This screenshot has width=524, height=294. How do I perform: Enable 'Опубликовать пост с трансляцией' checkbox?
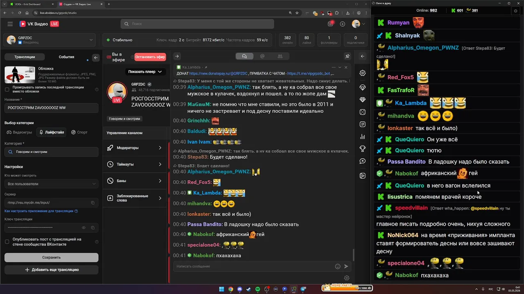pos(7,242)
